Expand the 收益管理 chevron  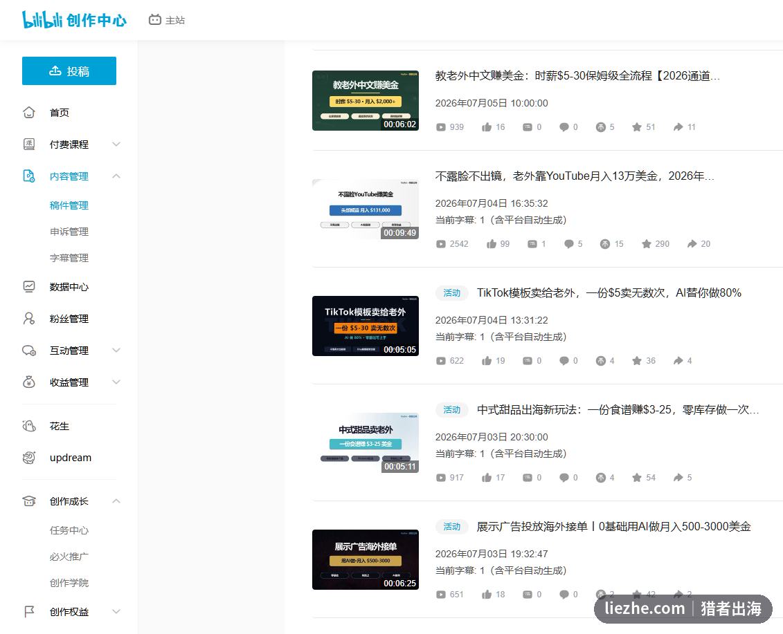click(116, 382)
